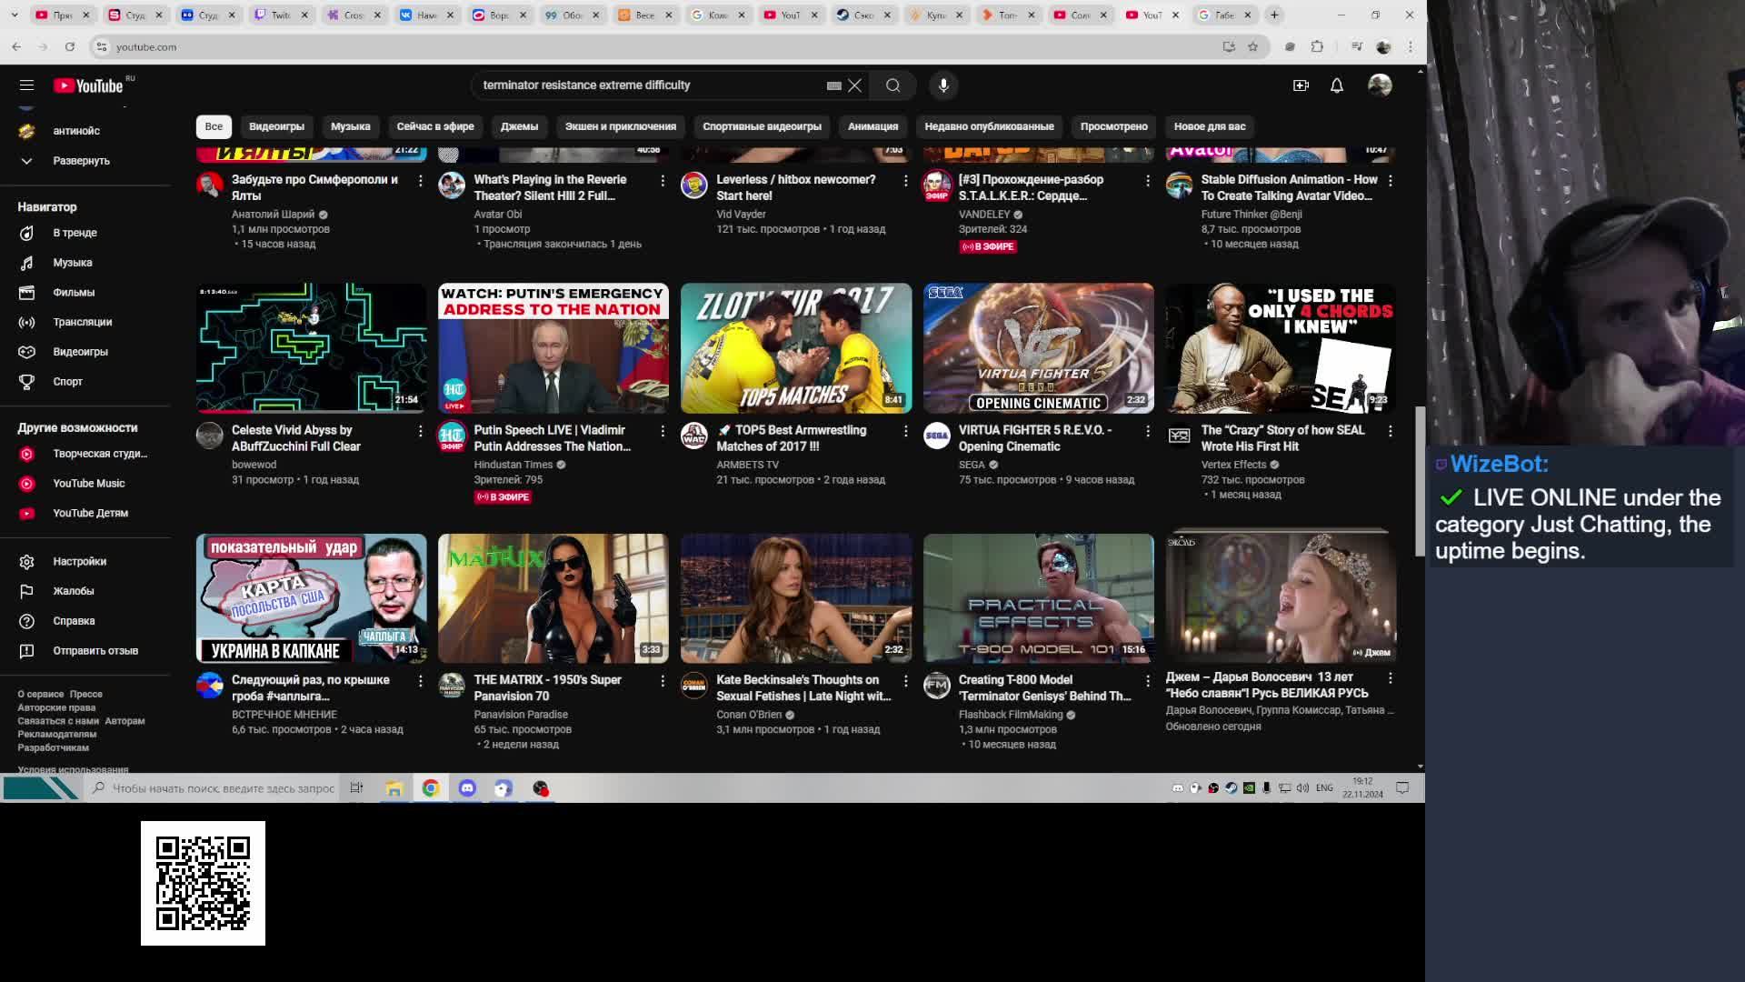Click the page vertical scrollbar thumb
The width and height of the screenshot is (1745, 982).
(1420, 482)
